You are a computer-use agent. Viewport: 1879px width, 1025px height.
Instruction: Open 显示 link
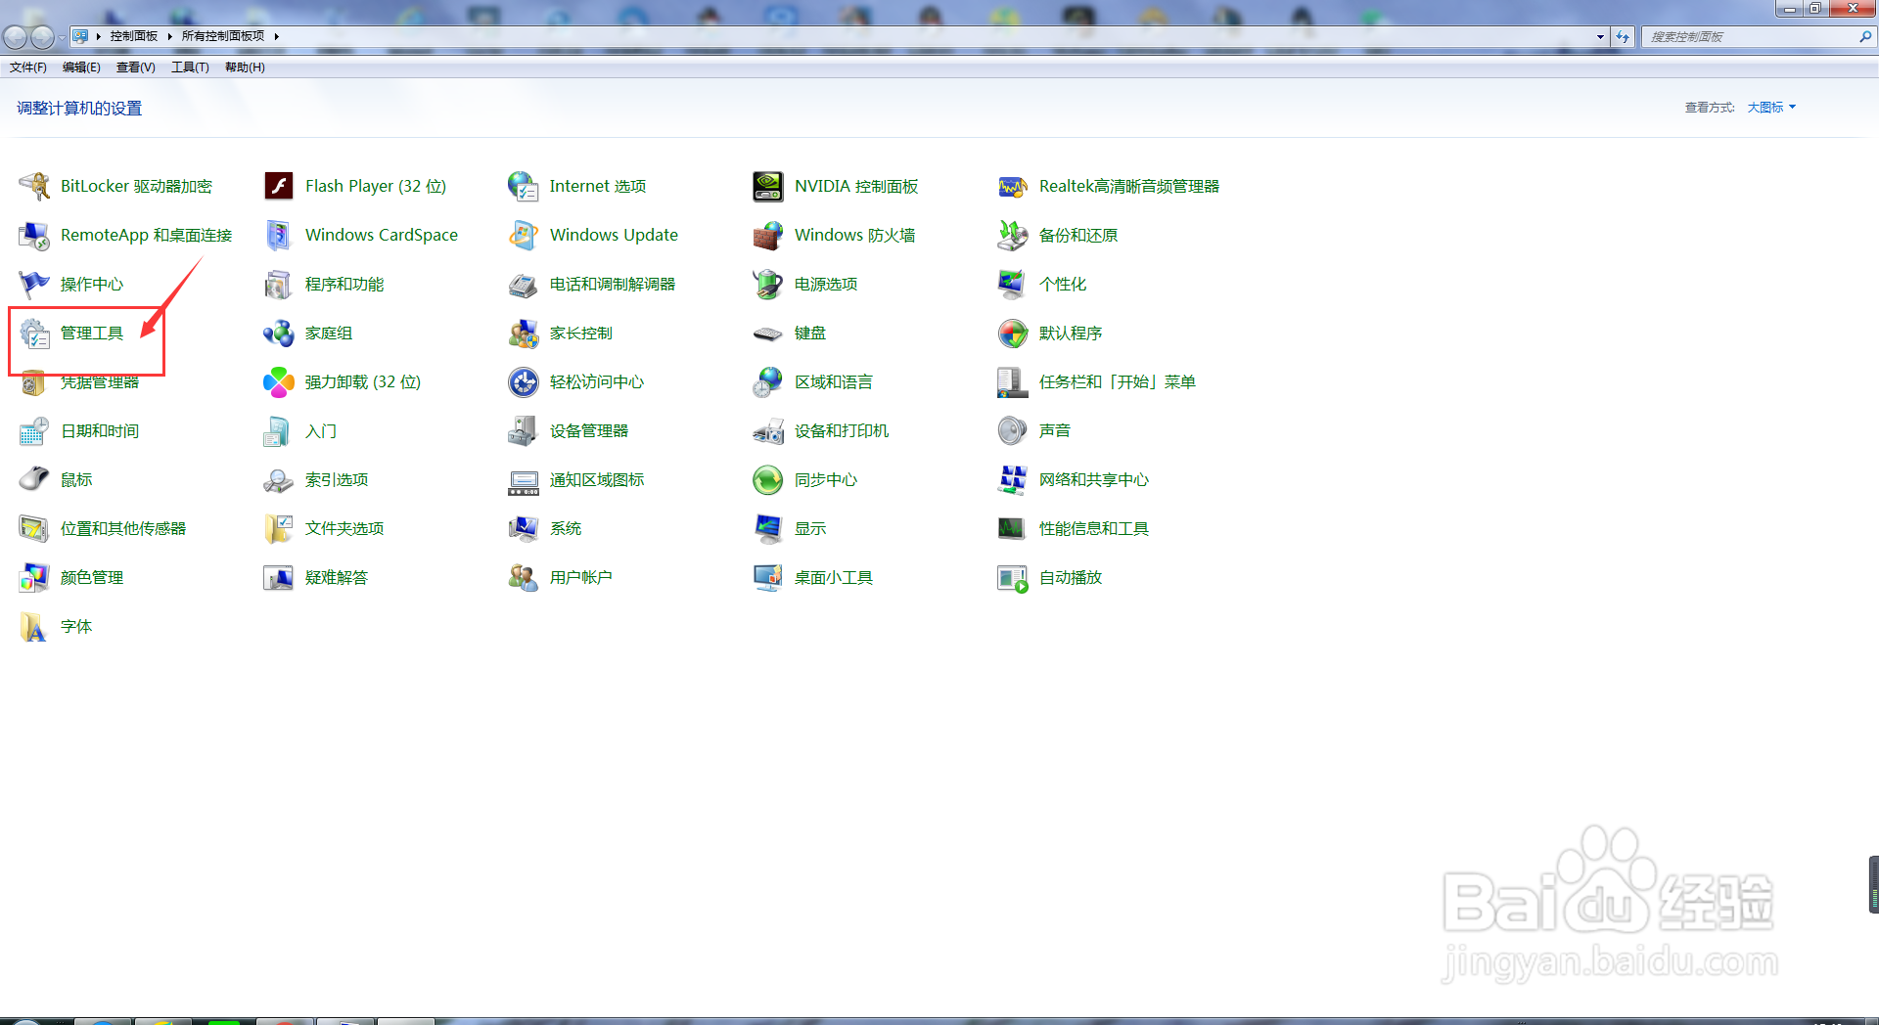point(810,528)
